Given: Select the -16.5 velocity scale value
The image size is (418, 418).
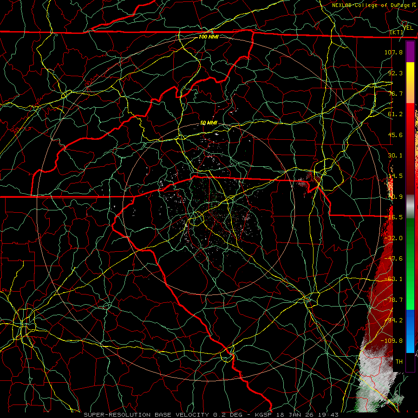Looking at the screenshot, I should tap(393, 217).
